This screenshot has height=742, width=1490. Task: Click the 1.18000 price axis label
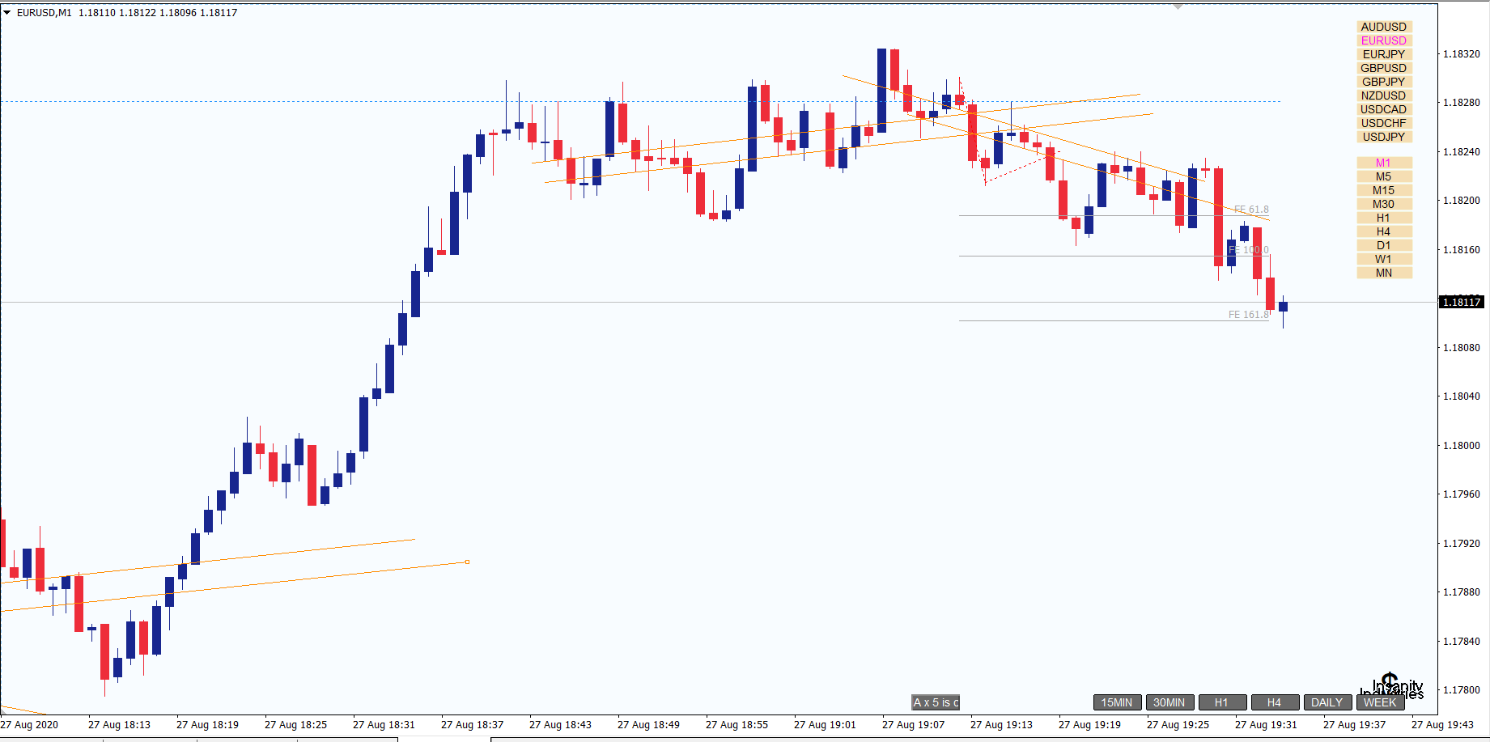(1462, 446)
